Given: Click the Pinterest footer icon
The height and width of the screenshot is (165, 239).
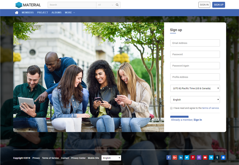Looking at the screenshot, I should click(193, 158).
